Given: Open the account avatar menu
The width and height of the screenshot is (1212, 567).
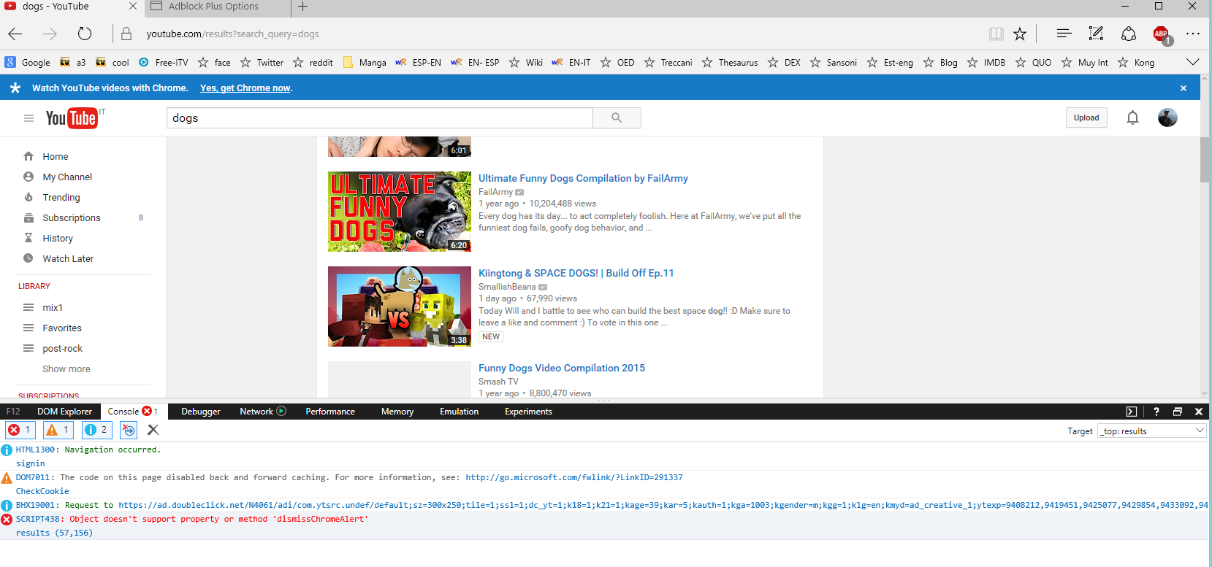Looking at the screenshot, I should coord(1167,117).
